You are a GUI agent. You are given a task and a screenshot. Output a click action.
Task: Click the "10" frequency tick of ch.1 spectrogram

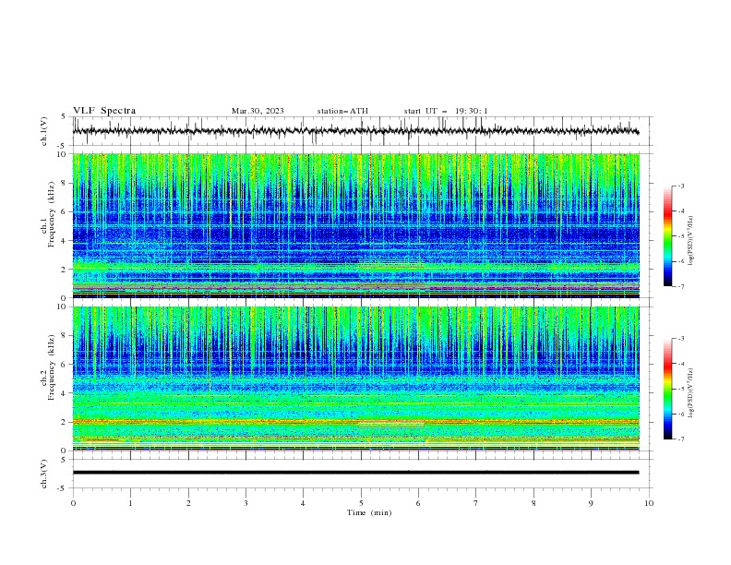pyautogui.click(x=63, y=154)
